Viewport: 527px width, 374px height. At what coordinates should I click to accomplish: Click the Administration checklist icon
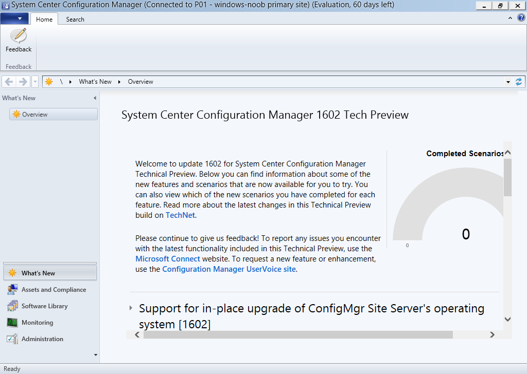(x=12, y=339)
